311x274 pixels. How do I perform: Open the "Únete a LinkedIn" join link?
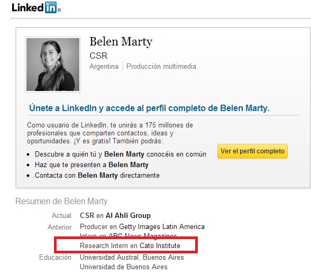point(149,108)
